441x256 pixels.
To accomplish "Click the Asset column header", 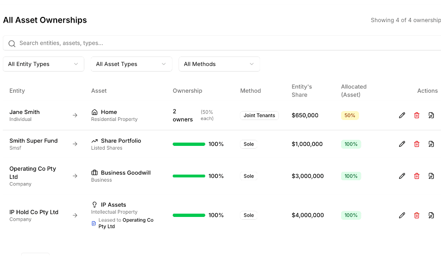I will coord(99,90).
